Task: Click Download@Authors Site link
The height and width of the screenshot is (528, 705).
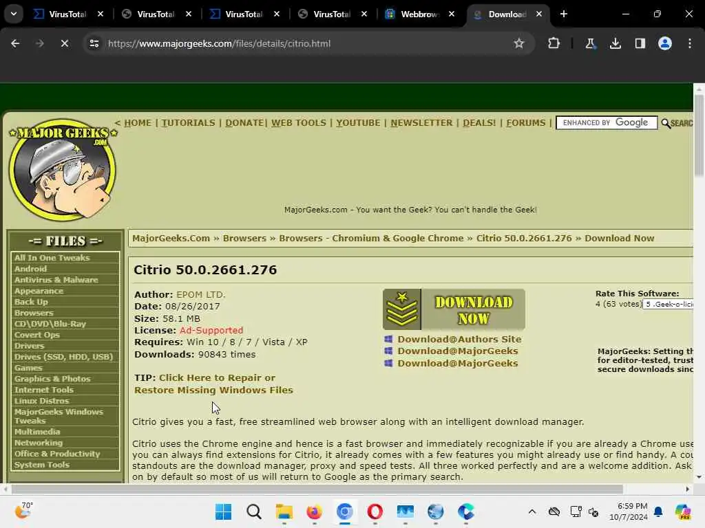Action: coord(459,340)
